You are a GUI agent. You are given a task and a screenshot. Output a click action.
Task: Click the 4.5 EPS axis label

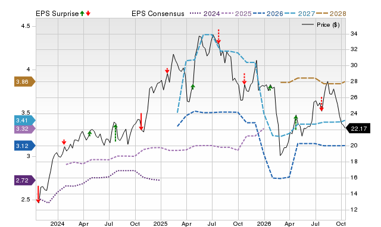click(26, 26)
